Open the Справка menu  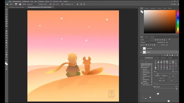[x=65, y=1]
